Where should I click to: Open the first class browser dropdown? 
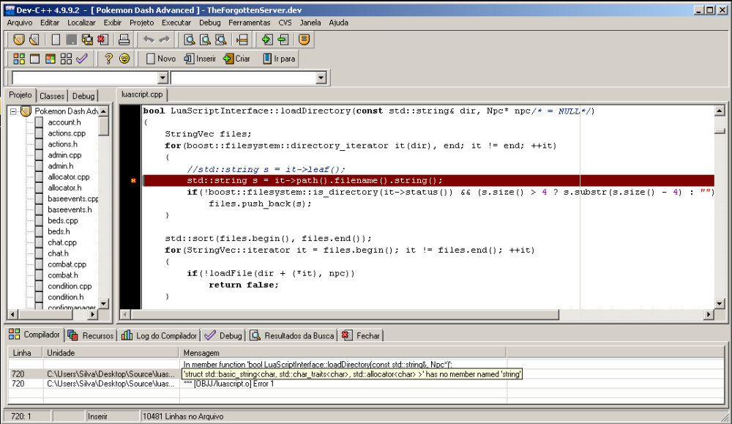pyautogui.click(x=163, y=78)
